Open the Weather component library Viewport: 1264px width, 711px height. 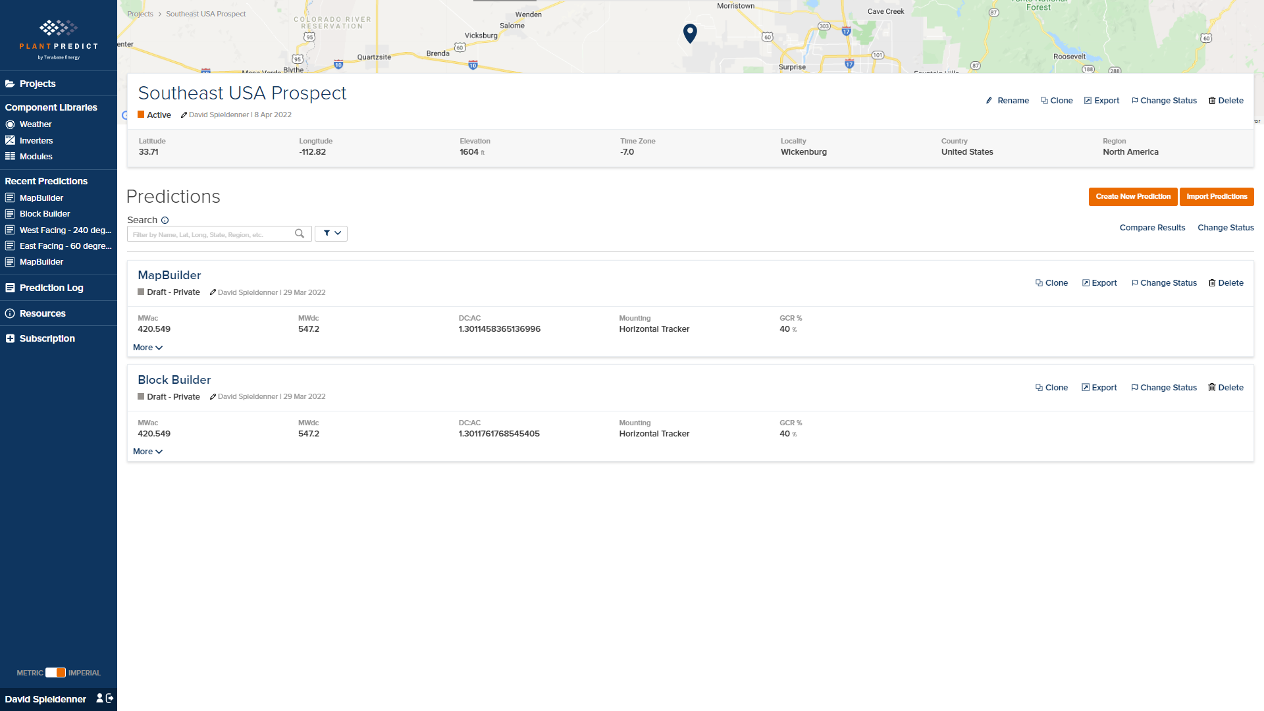click(36, 124)
